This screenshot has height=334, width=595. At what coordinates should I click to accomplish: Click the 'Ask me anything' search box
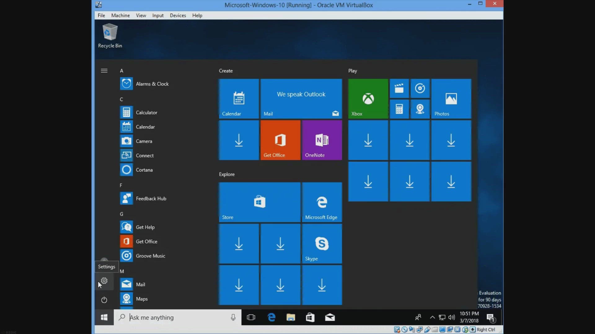[178, 317]
